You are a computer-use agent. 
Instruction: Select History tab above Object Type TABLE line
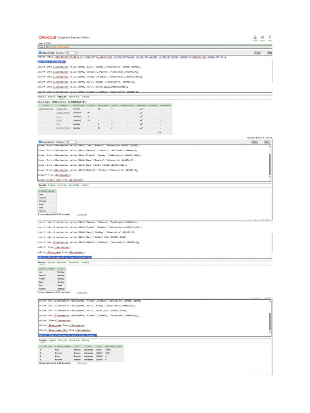click(85, 97)
